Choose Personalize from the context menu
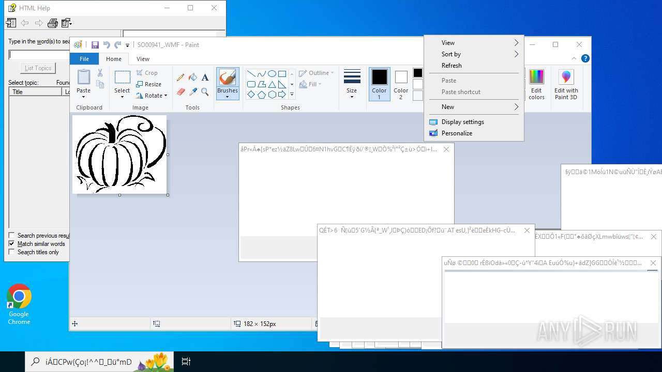The image size is (662, 372). (474, 133)
